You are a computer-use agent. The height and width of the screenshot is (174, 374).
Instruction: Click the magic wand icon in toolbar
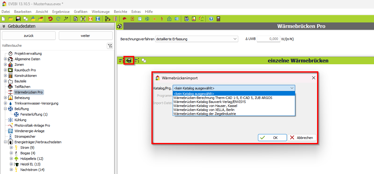tap(66, 19)
